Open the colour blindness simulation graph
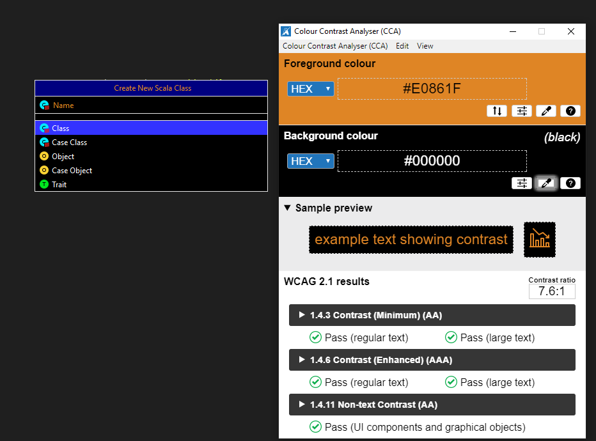Screen dimensions: 596x441 539,239
